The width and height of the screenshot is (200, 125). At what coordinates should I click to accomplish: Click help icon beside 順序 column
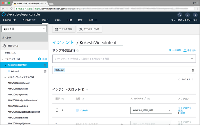pos(63,99)
